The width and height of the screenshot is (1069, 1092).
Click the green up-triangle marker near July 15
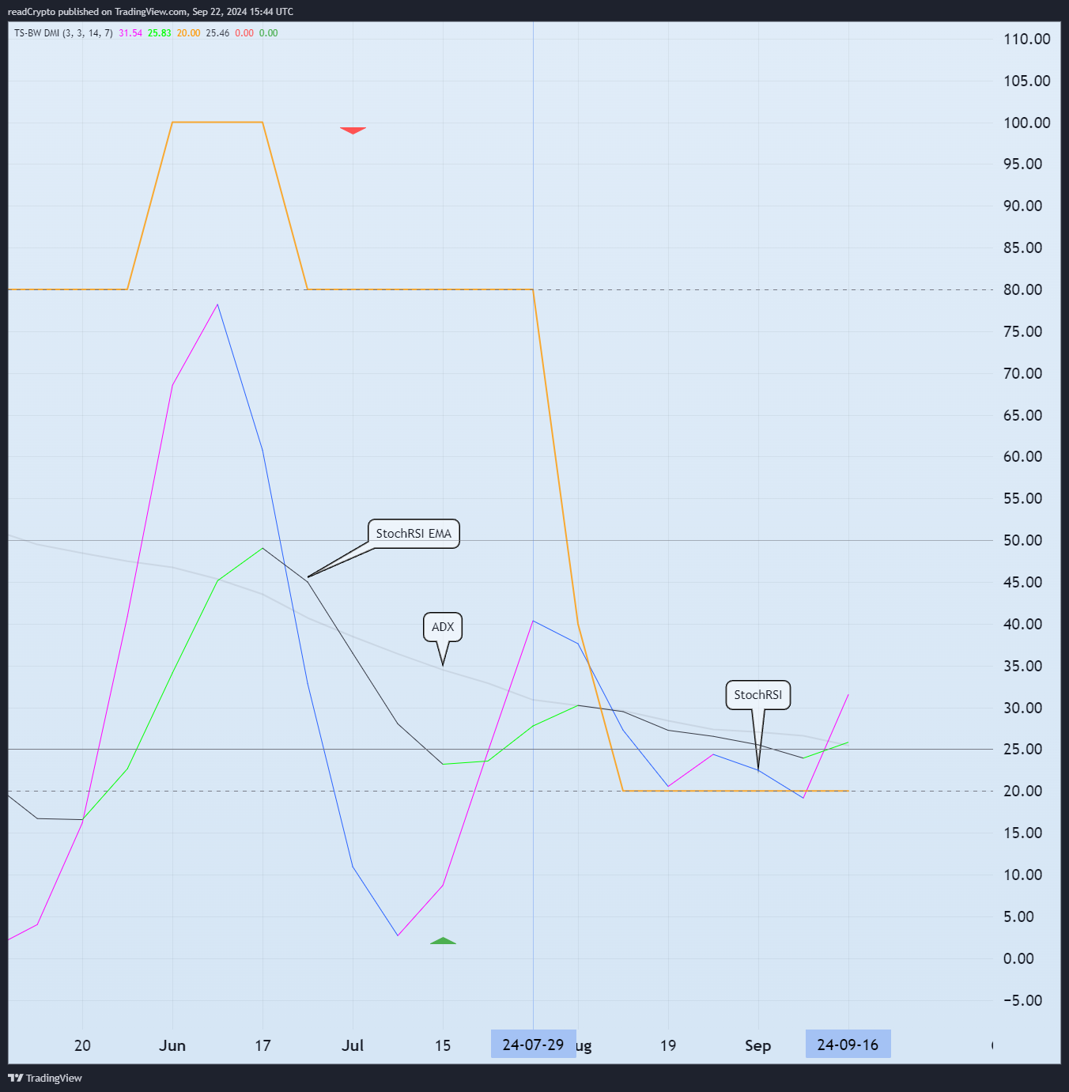(443, 940)
